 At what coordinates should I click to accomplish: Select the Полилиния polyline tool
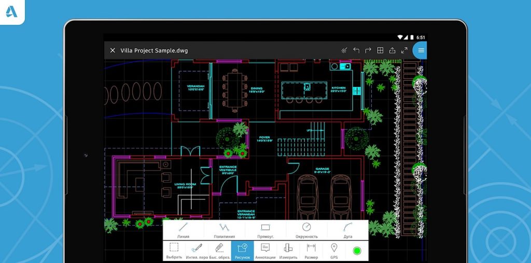click(224, 230)
